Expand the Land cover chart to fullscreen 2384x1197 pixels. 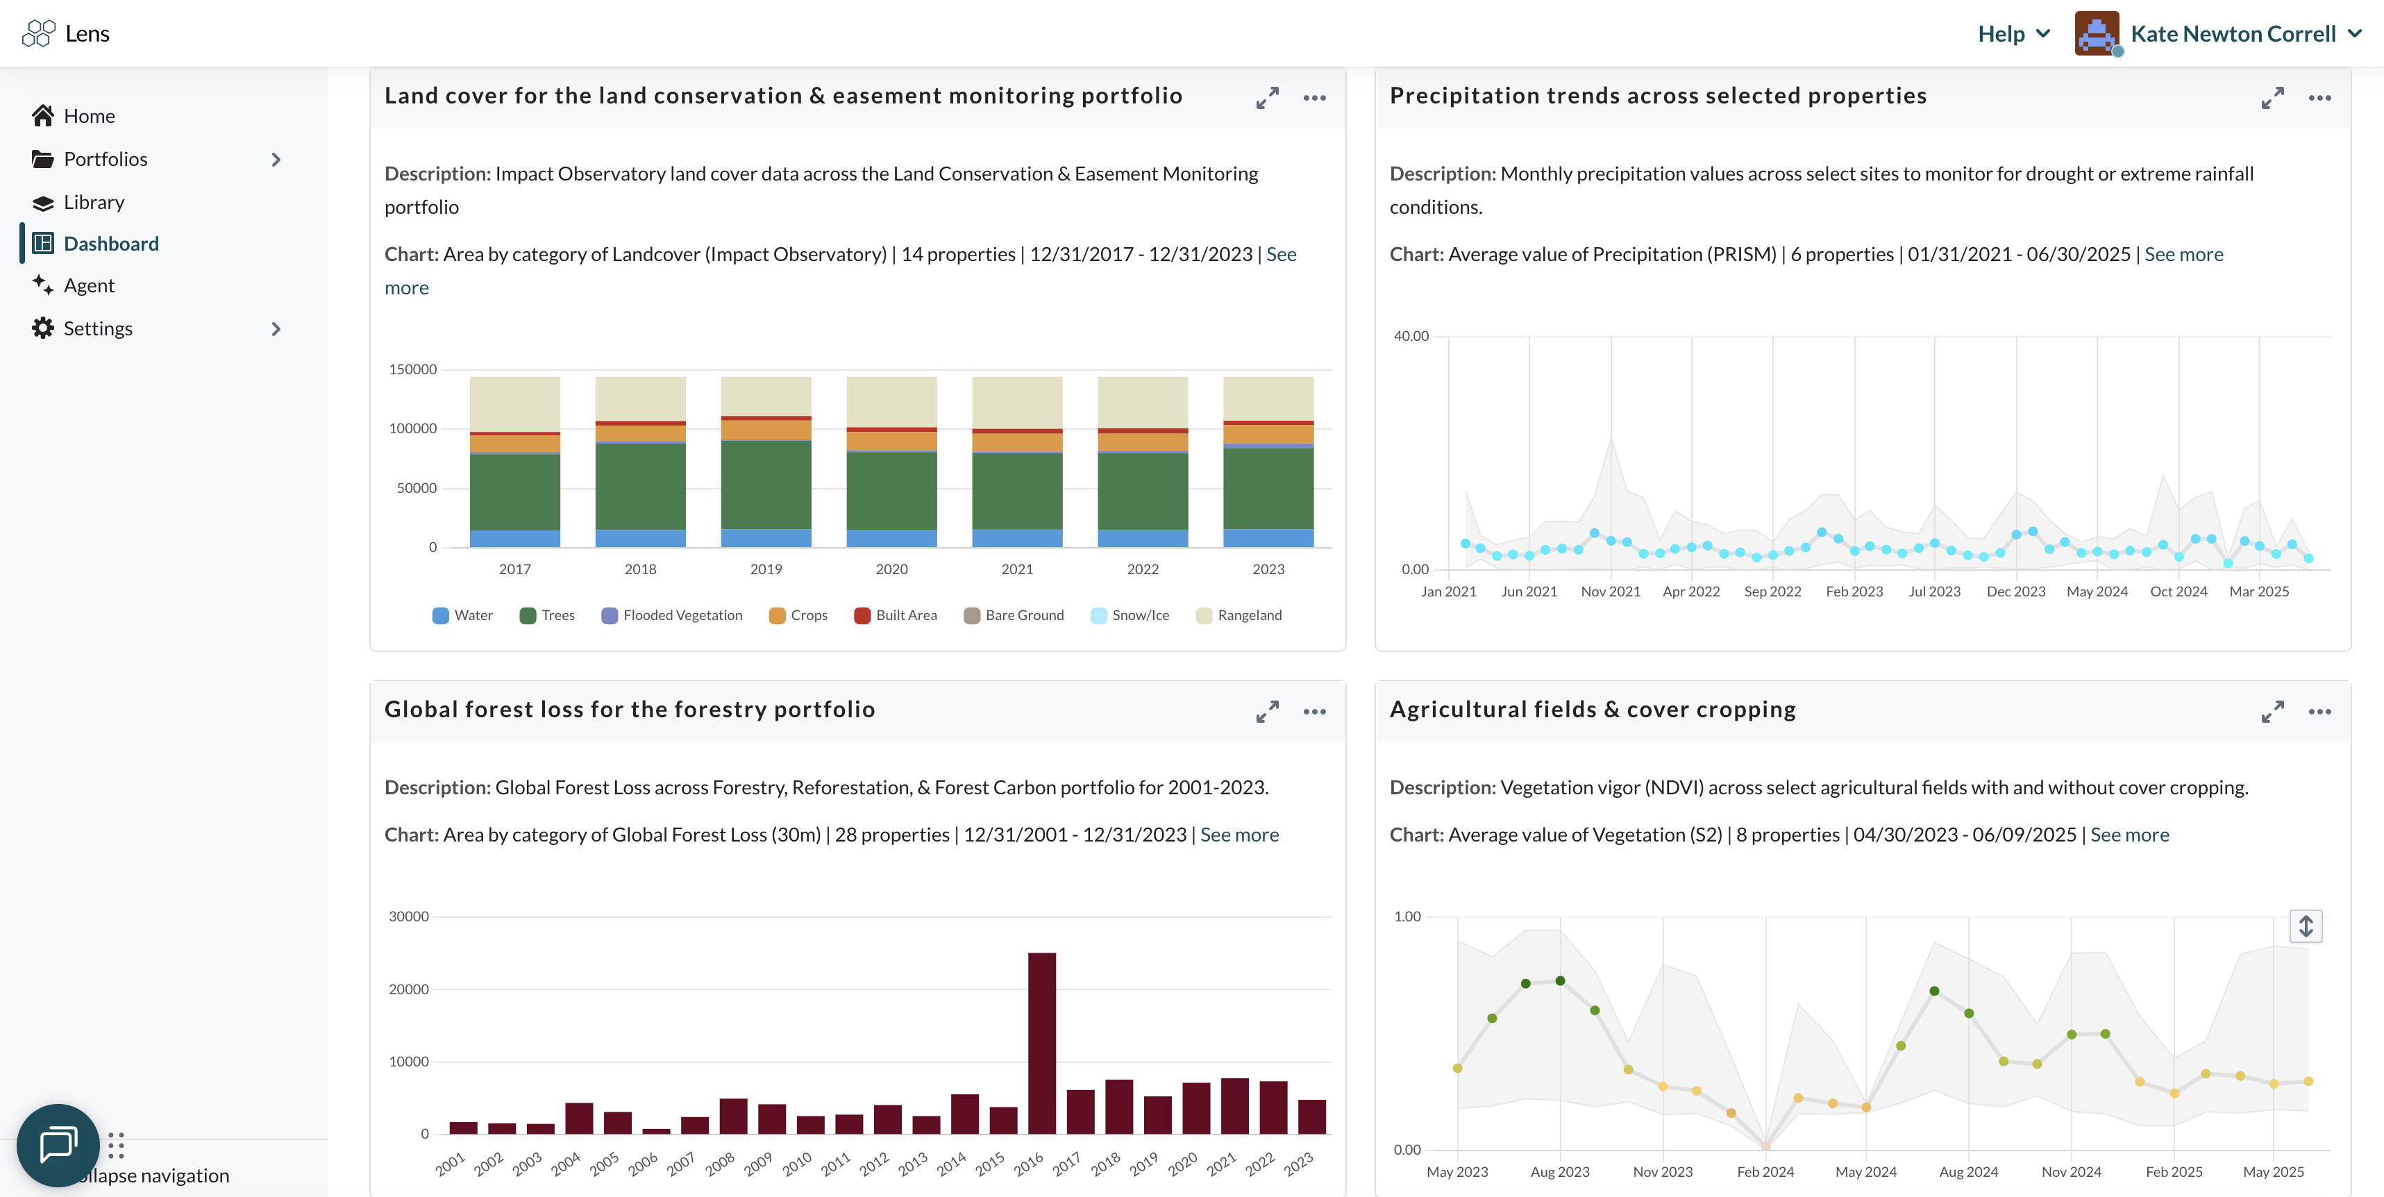coord(1267,97)
